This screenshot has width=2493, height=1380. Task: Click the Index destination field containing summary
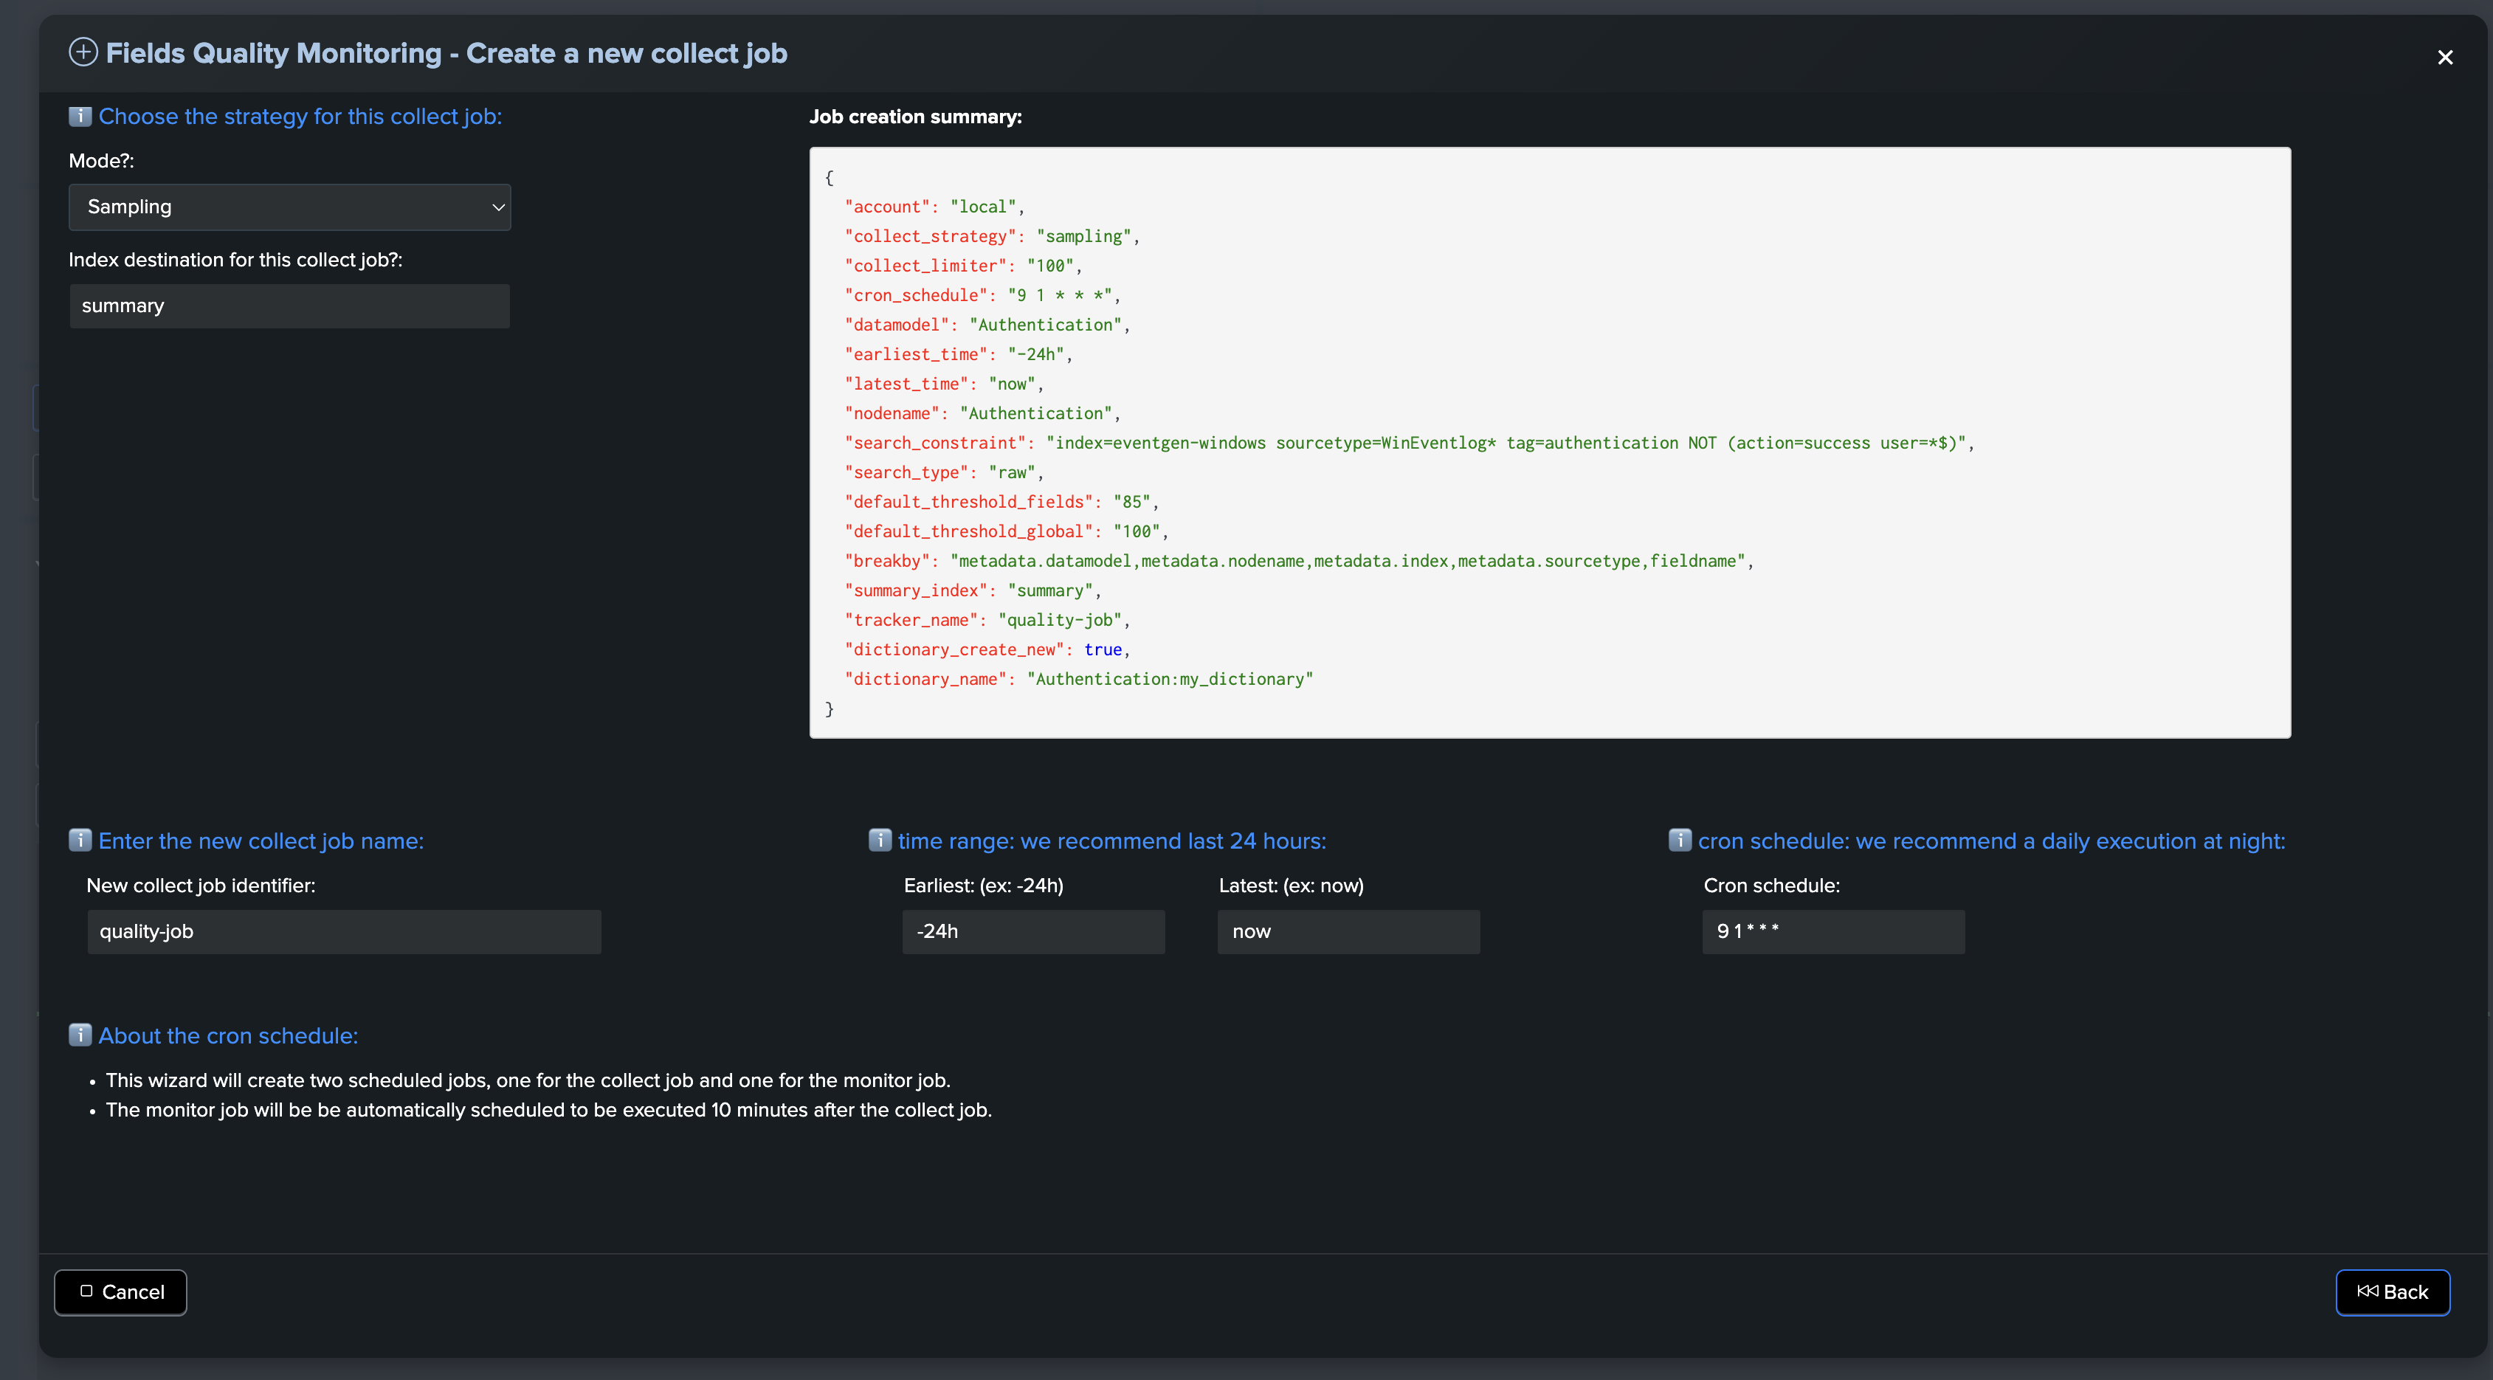[289, 306]
